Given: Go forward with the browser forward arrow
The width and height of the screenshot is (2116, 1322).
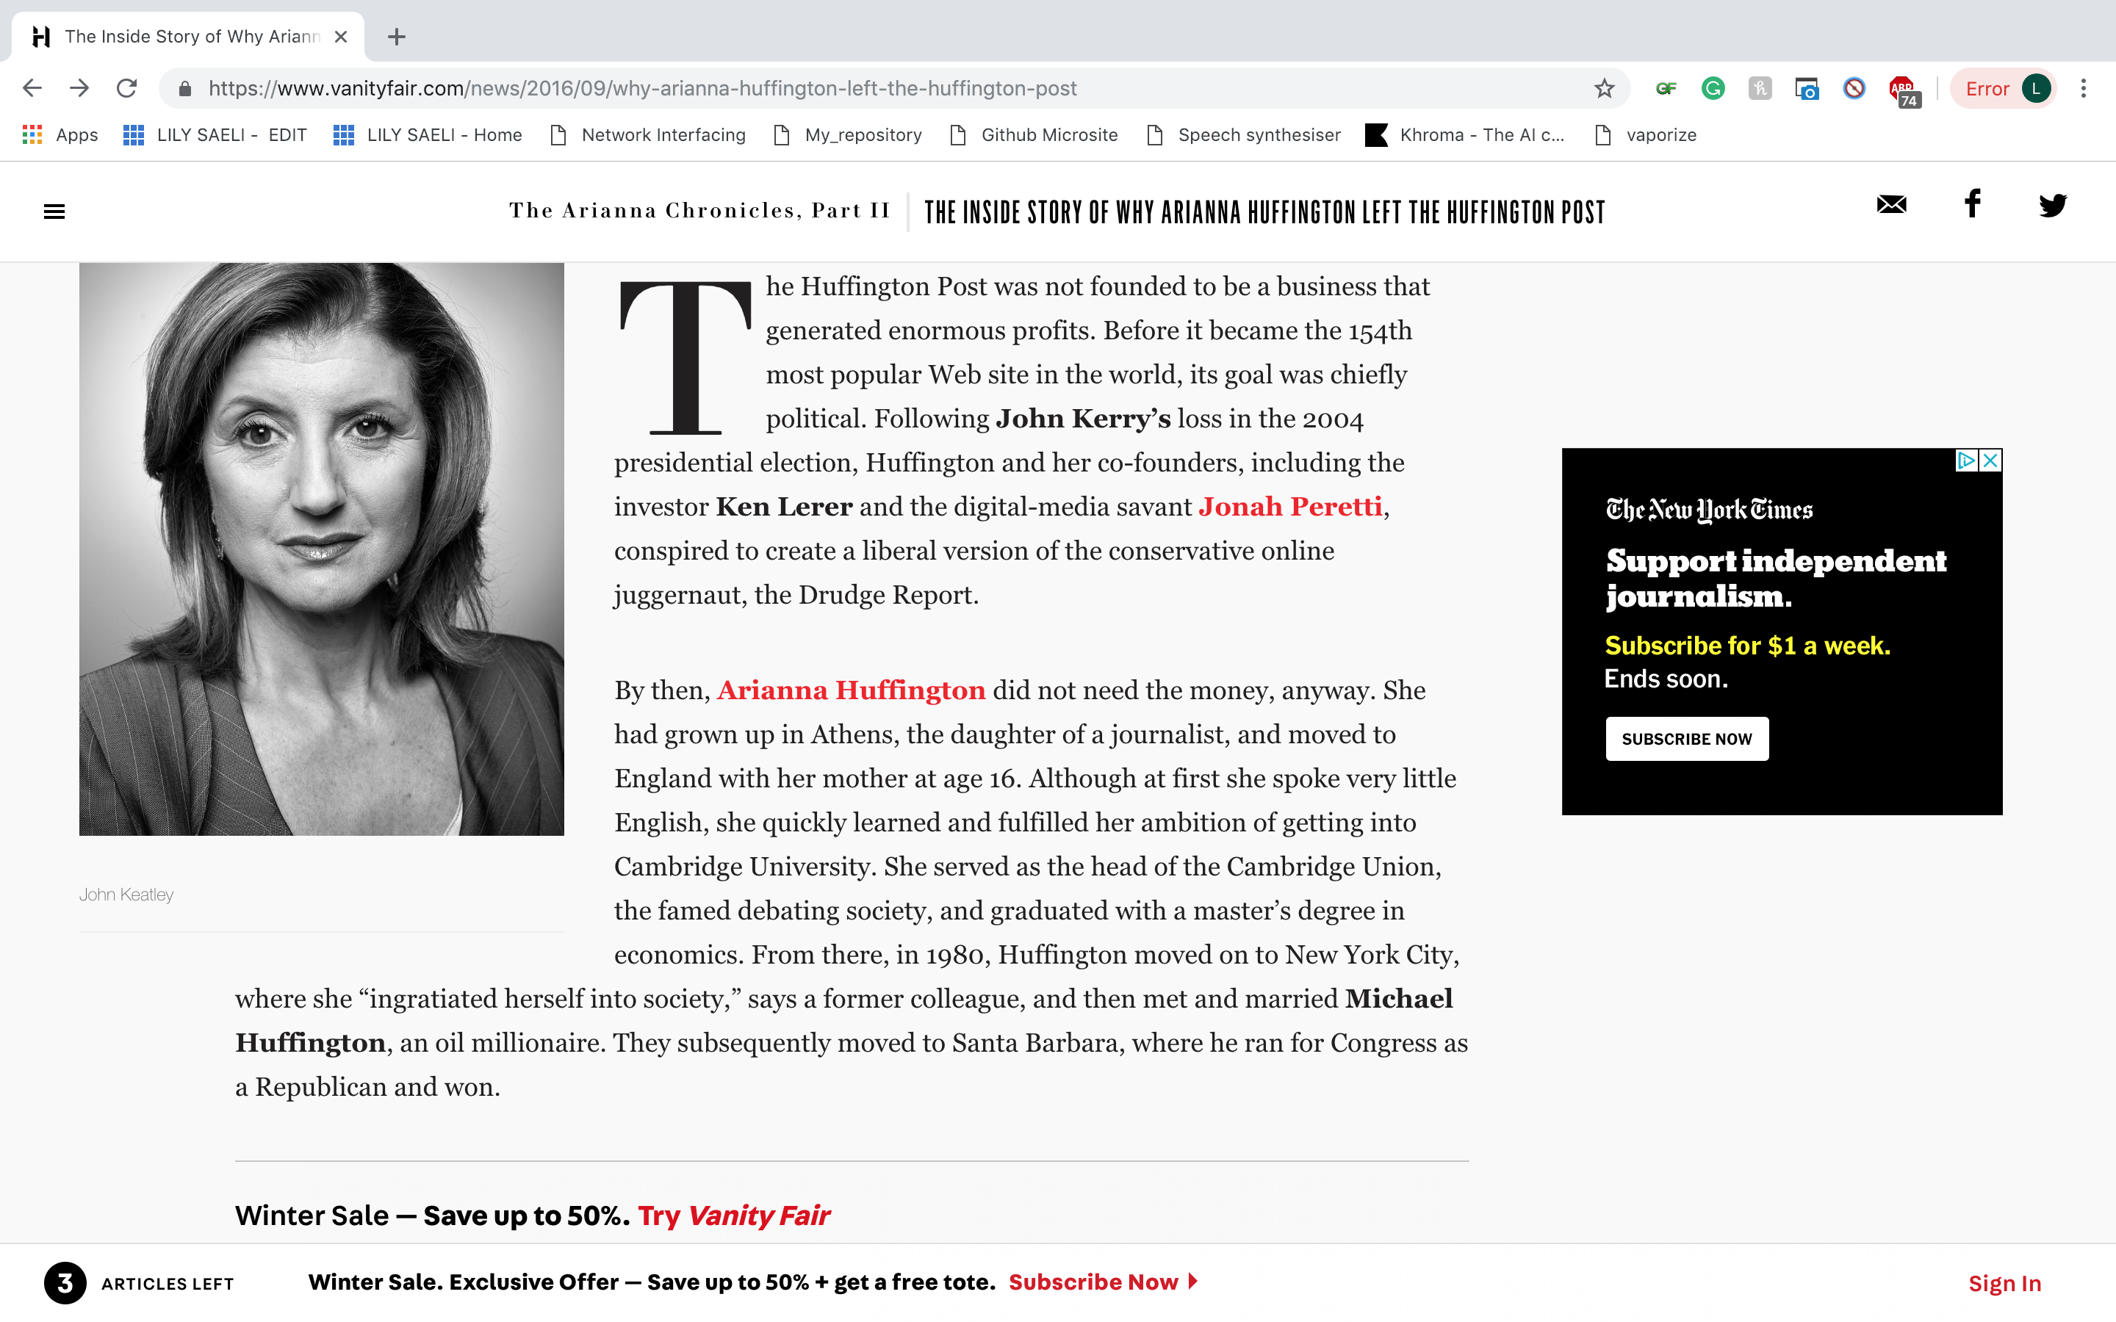Looking at the screenshot, I should pyautogui.click(x=79, y=88).
